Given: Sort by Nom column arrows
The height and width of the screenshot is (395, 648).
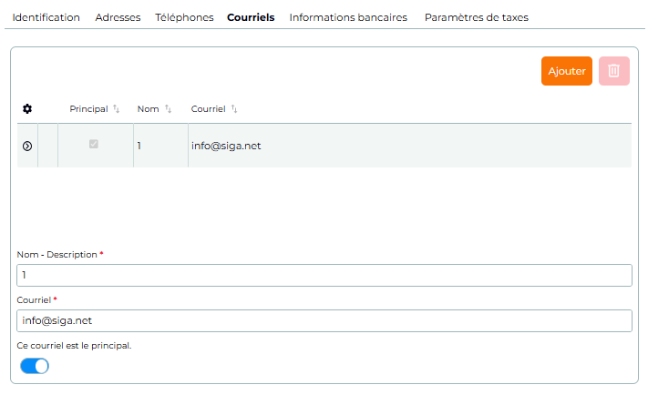Looking at the screenshot, I should (x=168, y=109).
